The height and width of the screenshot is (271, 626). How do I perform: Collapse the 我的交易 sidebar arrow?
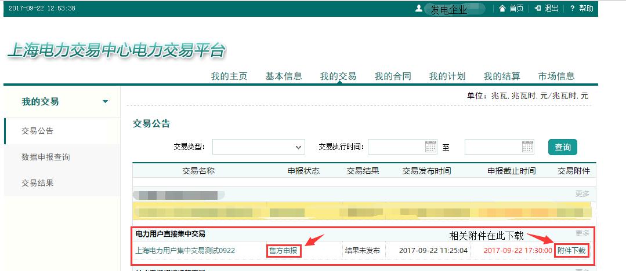(105, 102)
